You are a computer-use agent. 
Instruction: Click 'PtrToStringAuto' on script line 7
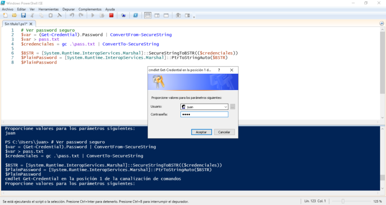click(191, 57)
